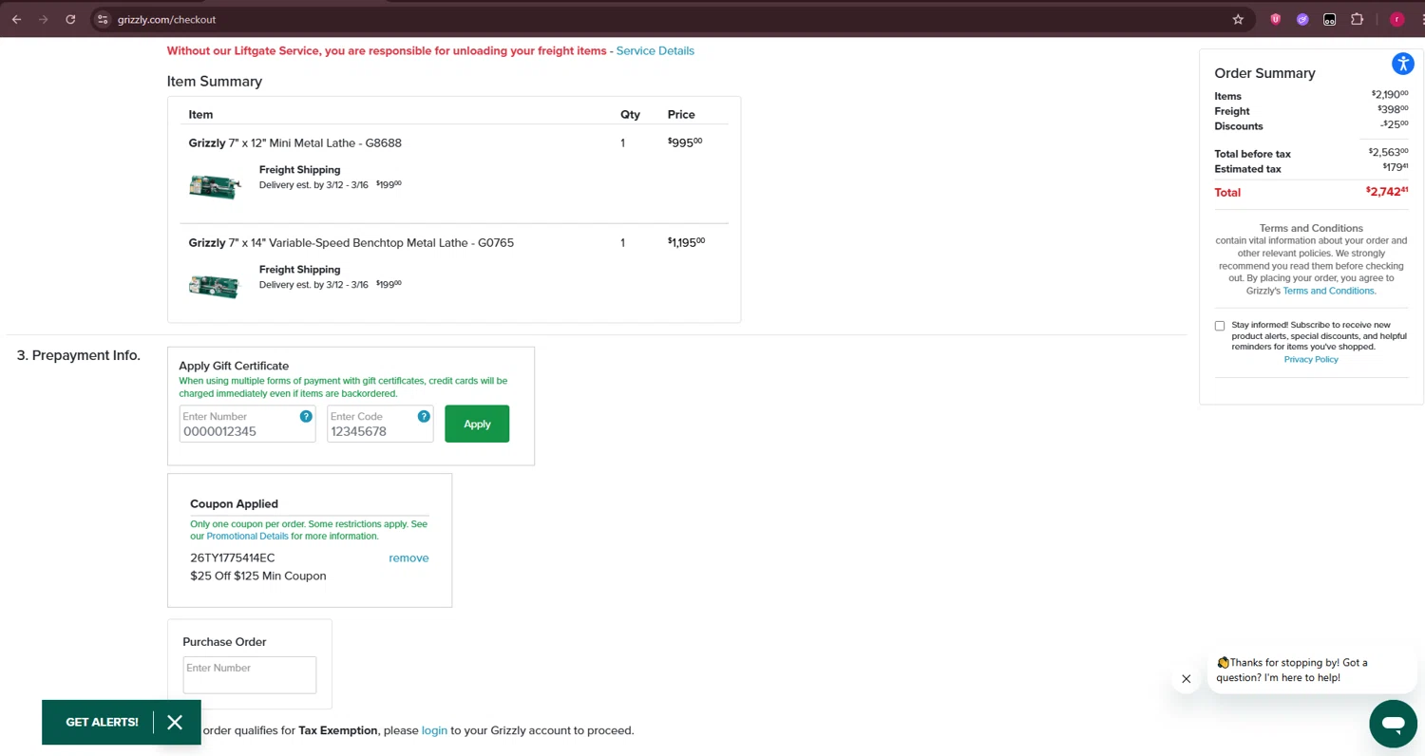
Task: Click the order Total $2,742.41 amount
Action: (x=1387, y=191)
